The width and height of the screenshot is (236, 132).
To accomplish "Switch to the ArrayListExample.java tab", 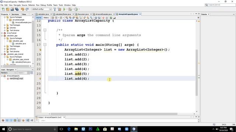I will (x=104, y=14).
